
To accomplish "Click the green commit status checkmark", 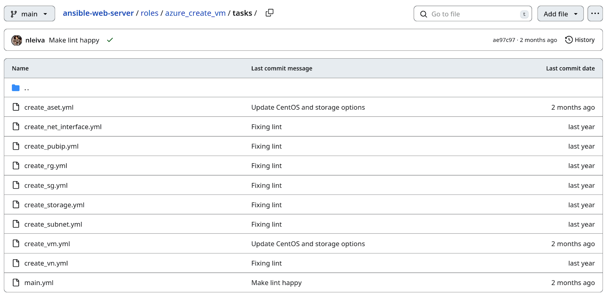I will 110,40.
